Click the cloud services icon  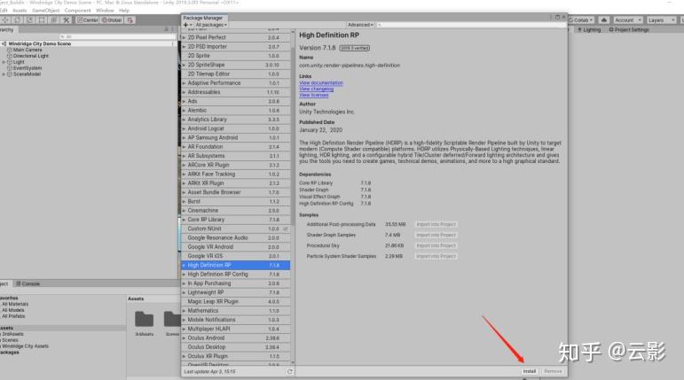pyautogui.click(x=604, y=20)
